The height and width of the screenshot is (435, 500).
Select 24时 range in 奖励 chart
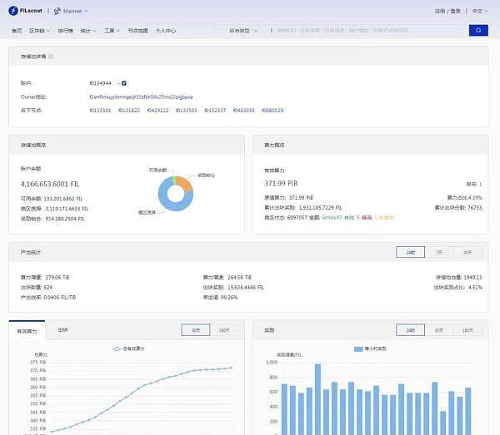410,330
